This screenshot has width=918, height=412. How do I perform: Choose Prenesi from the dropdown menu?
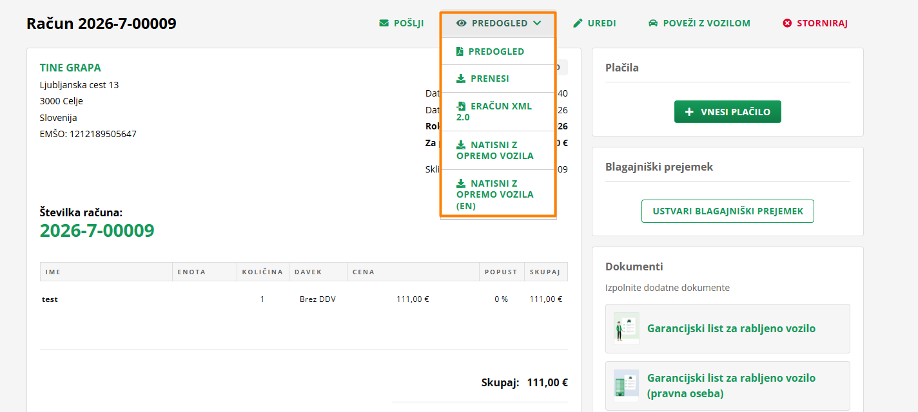point(498,79)
